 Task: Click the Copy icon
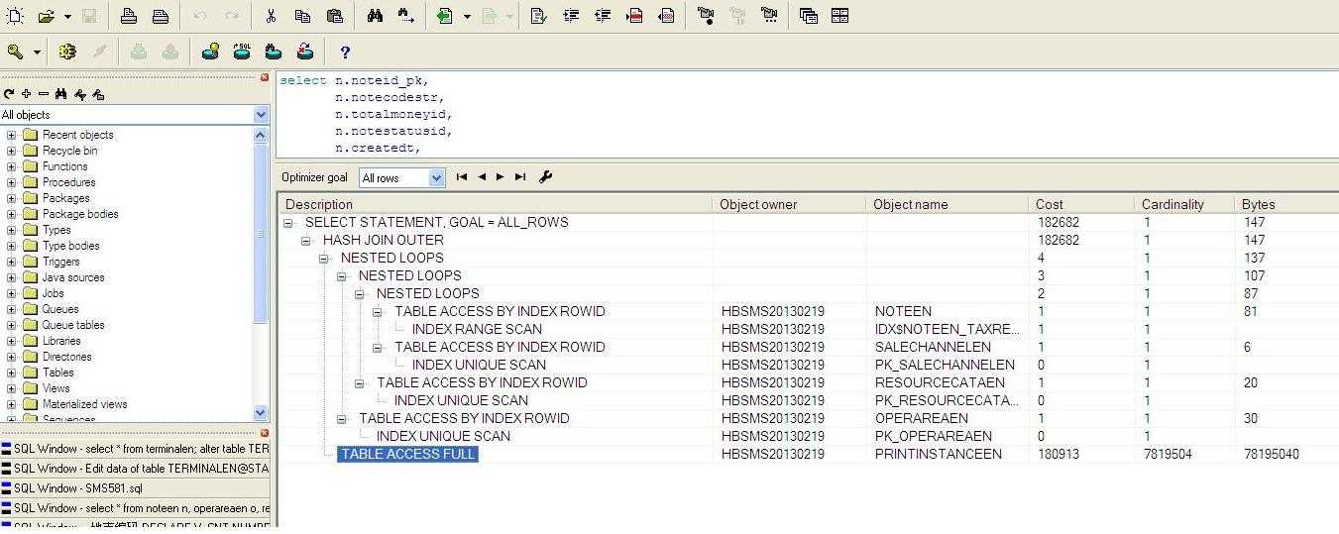(x=302, y=16)
